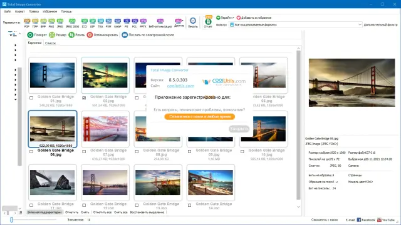Adjust the thumbnail size slider
This screenshot has width=401, height=225.
point(11,219)
